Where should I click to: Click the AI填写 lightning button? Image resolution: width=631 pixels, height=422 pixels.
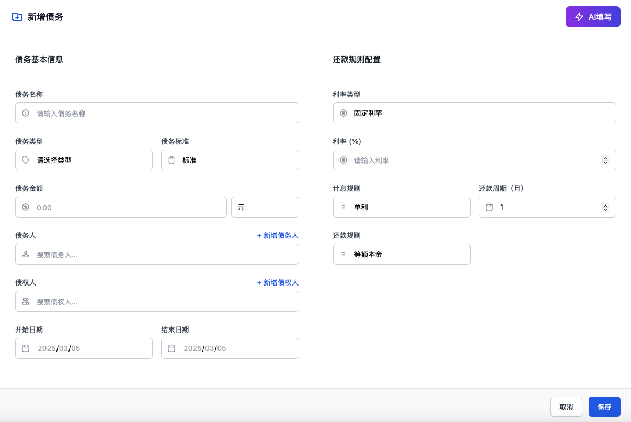[592, 17]
